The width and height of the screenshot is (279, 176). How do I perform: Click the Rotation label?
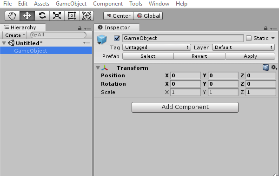113,84
